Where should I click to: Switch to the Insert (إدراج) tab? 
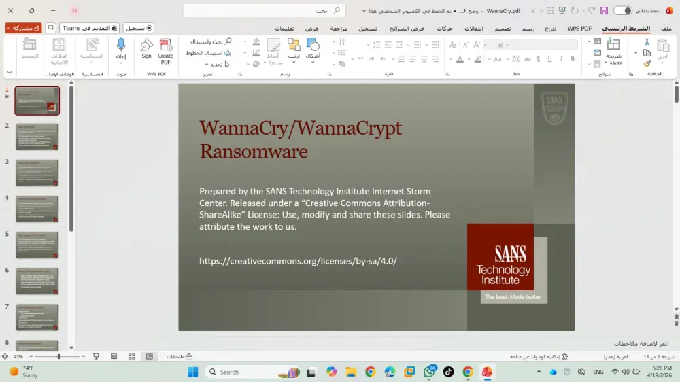pyautogui.click(x=550, y=28)
